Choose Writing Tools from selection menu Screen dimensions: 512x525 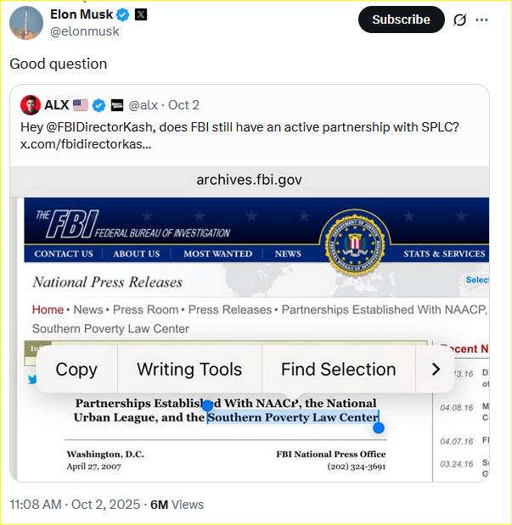click(189, 369)
